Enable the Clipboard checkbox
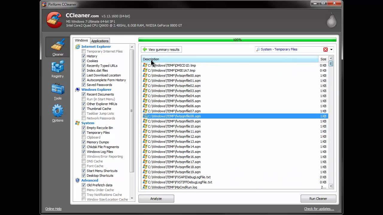 (84, 137)
